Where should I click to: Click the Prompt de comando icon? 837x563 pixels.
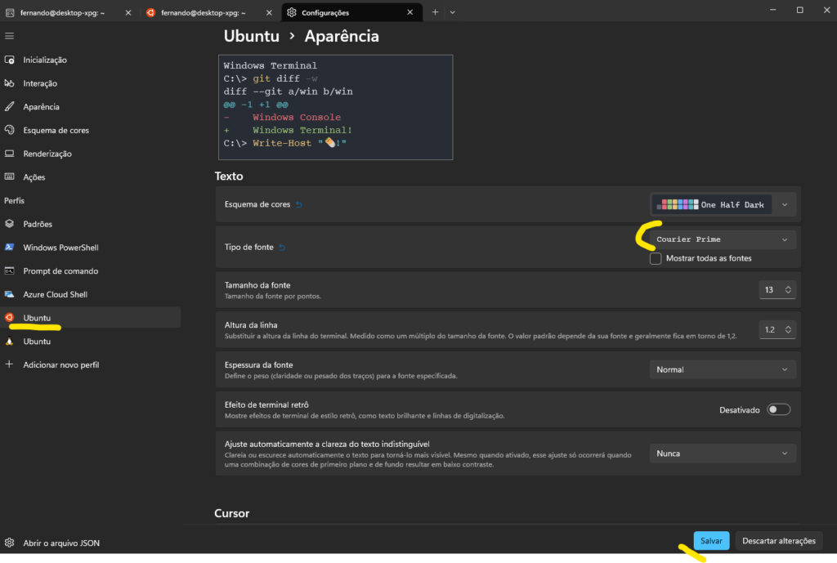tap(10, 270)
